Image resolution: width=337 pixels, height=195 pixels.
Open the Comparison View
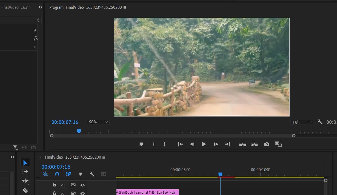point(279,144)
